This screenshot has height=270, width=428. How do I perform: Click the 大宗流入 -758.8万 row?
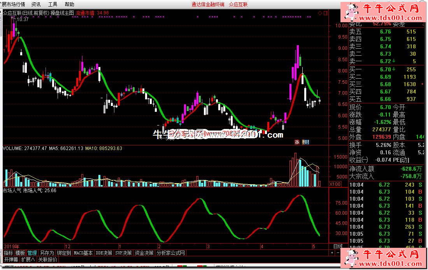[x=386, y=176]
